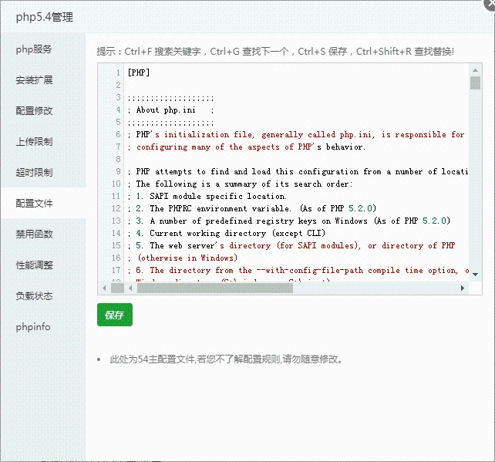Click the green 保存 button
The height and width of the screenshot is (462, 495).
(x=115, y=315)
